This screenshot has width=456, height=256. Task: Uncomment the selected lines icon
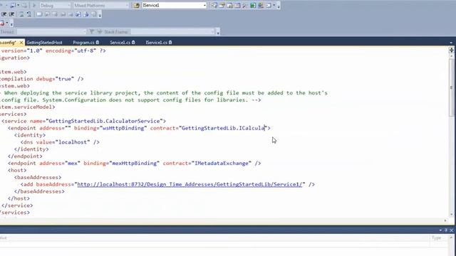pos(29,14)
